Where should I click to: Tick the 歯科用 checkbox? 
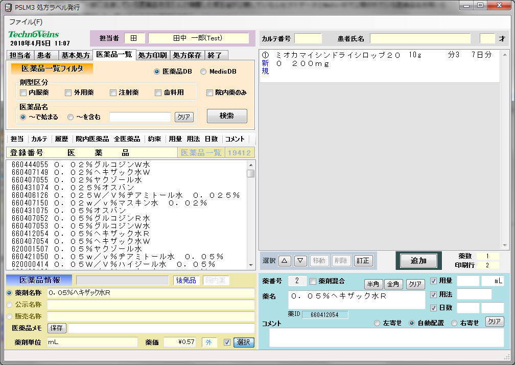click(x=158, y=93)
